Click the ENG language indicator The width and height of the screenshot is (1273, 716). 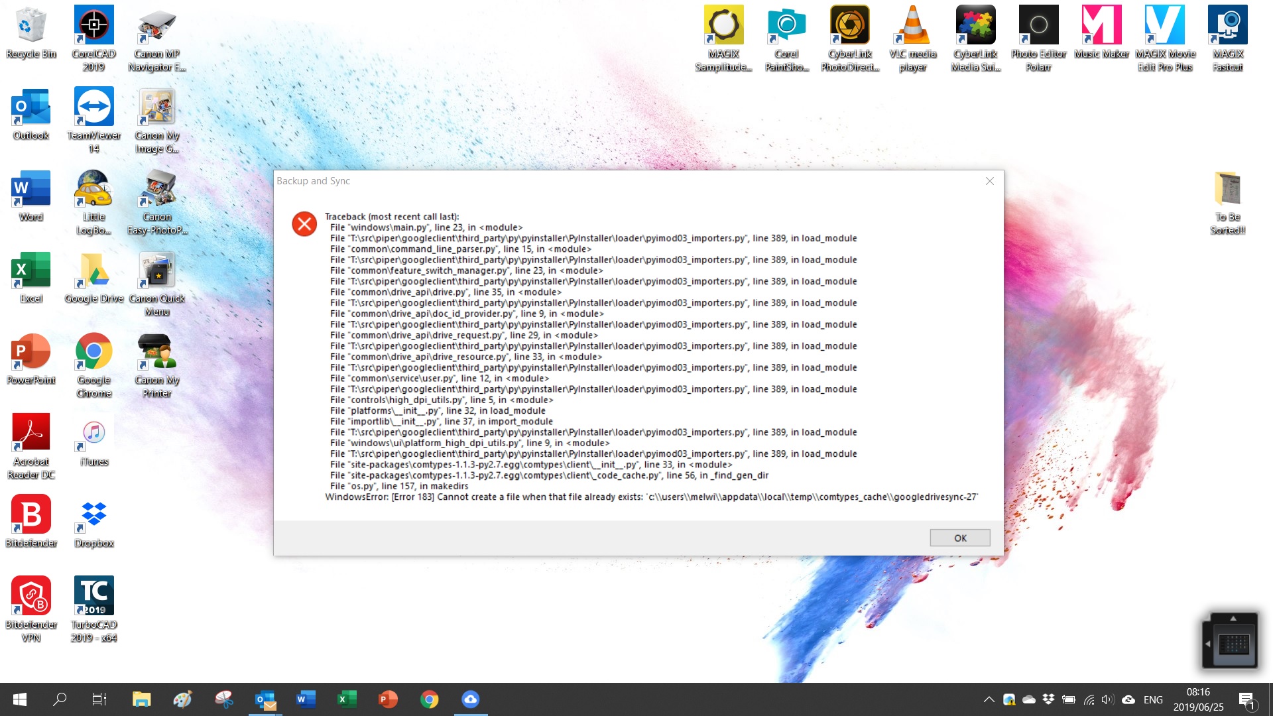(1153, 699)
